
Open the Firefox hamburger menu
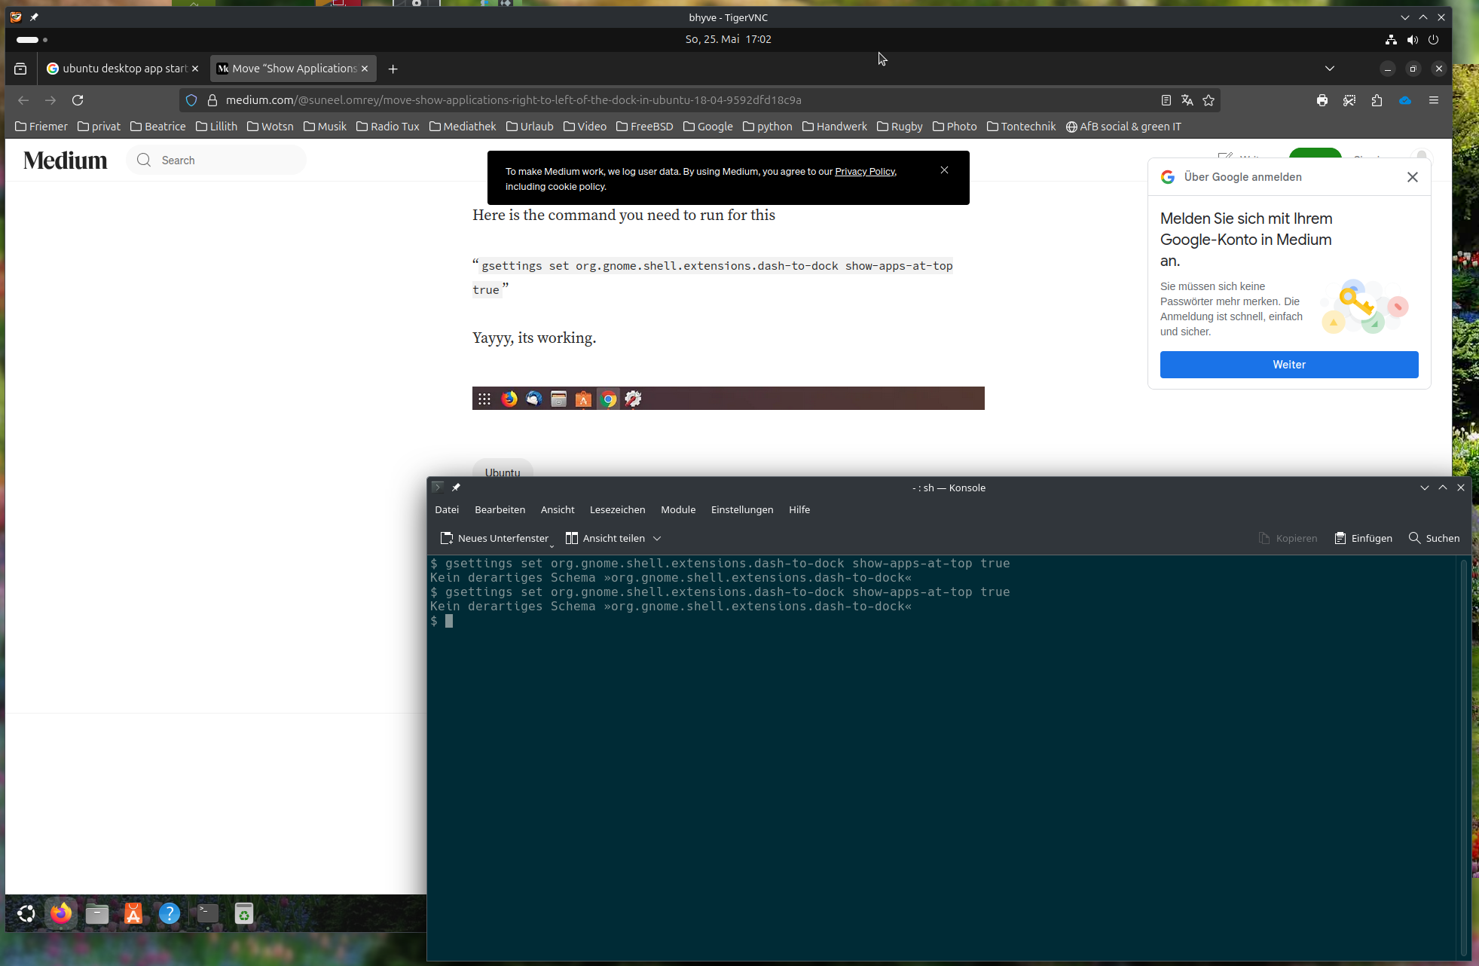(1434, 100)
